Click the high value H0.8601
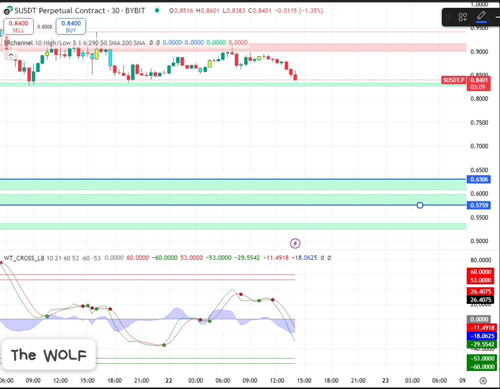Viewport: 500px width, 389px height. coord(207,10)
